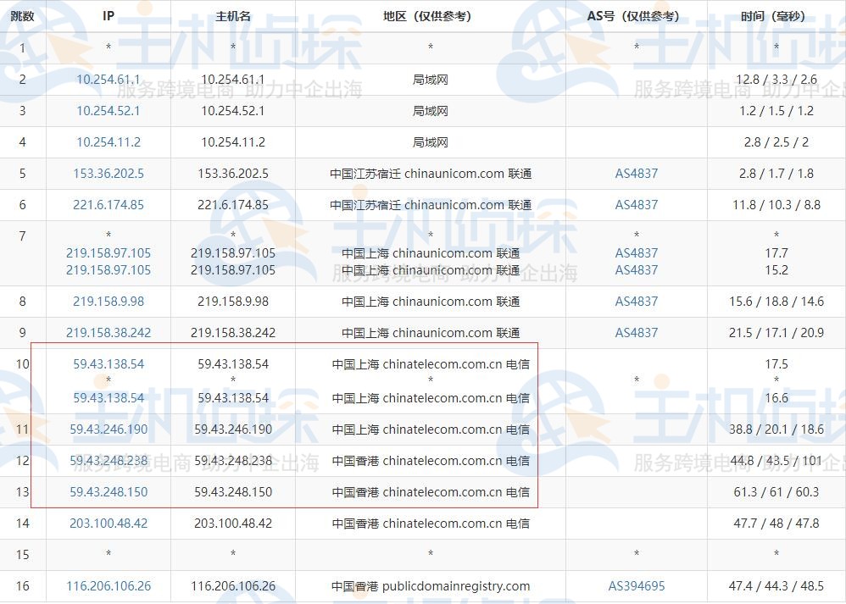Select first 219.158.97.105 link in hop 7

108,252
